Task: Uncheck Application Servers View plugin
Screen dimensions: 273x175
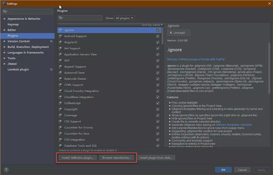Action: pyautogui.click(x=158, y=55)
